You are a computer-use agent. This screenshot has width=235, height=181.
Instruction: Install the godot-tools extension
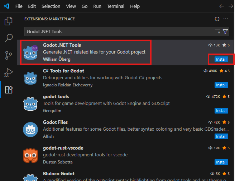tap(221, 111)
